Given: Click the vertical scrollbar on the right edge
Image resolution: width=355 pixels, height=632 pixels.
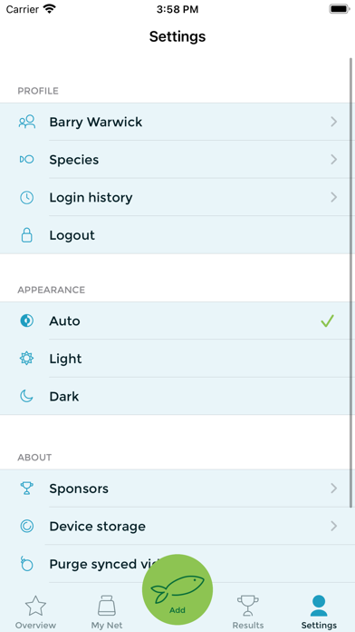Looking at the screenshot, I should 351,283.
